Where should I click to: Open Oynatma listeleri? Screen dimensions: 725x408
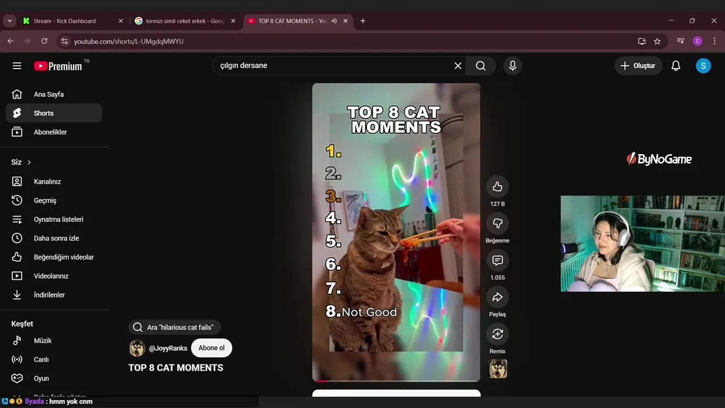point(54,219)
